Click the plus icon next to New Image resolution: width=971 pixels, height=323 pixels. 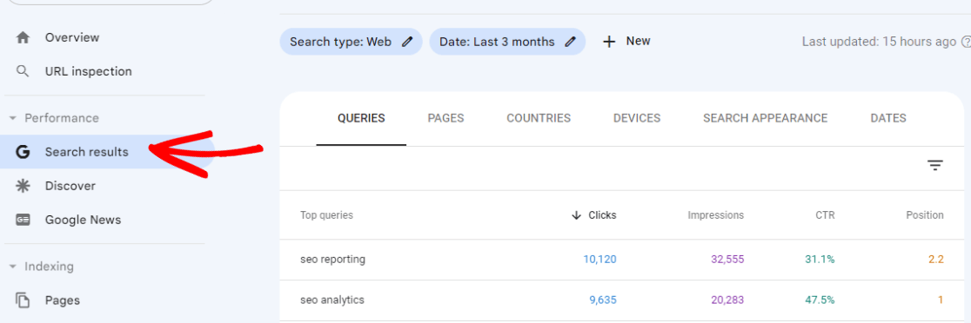(x=609, y=42)
